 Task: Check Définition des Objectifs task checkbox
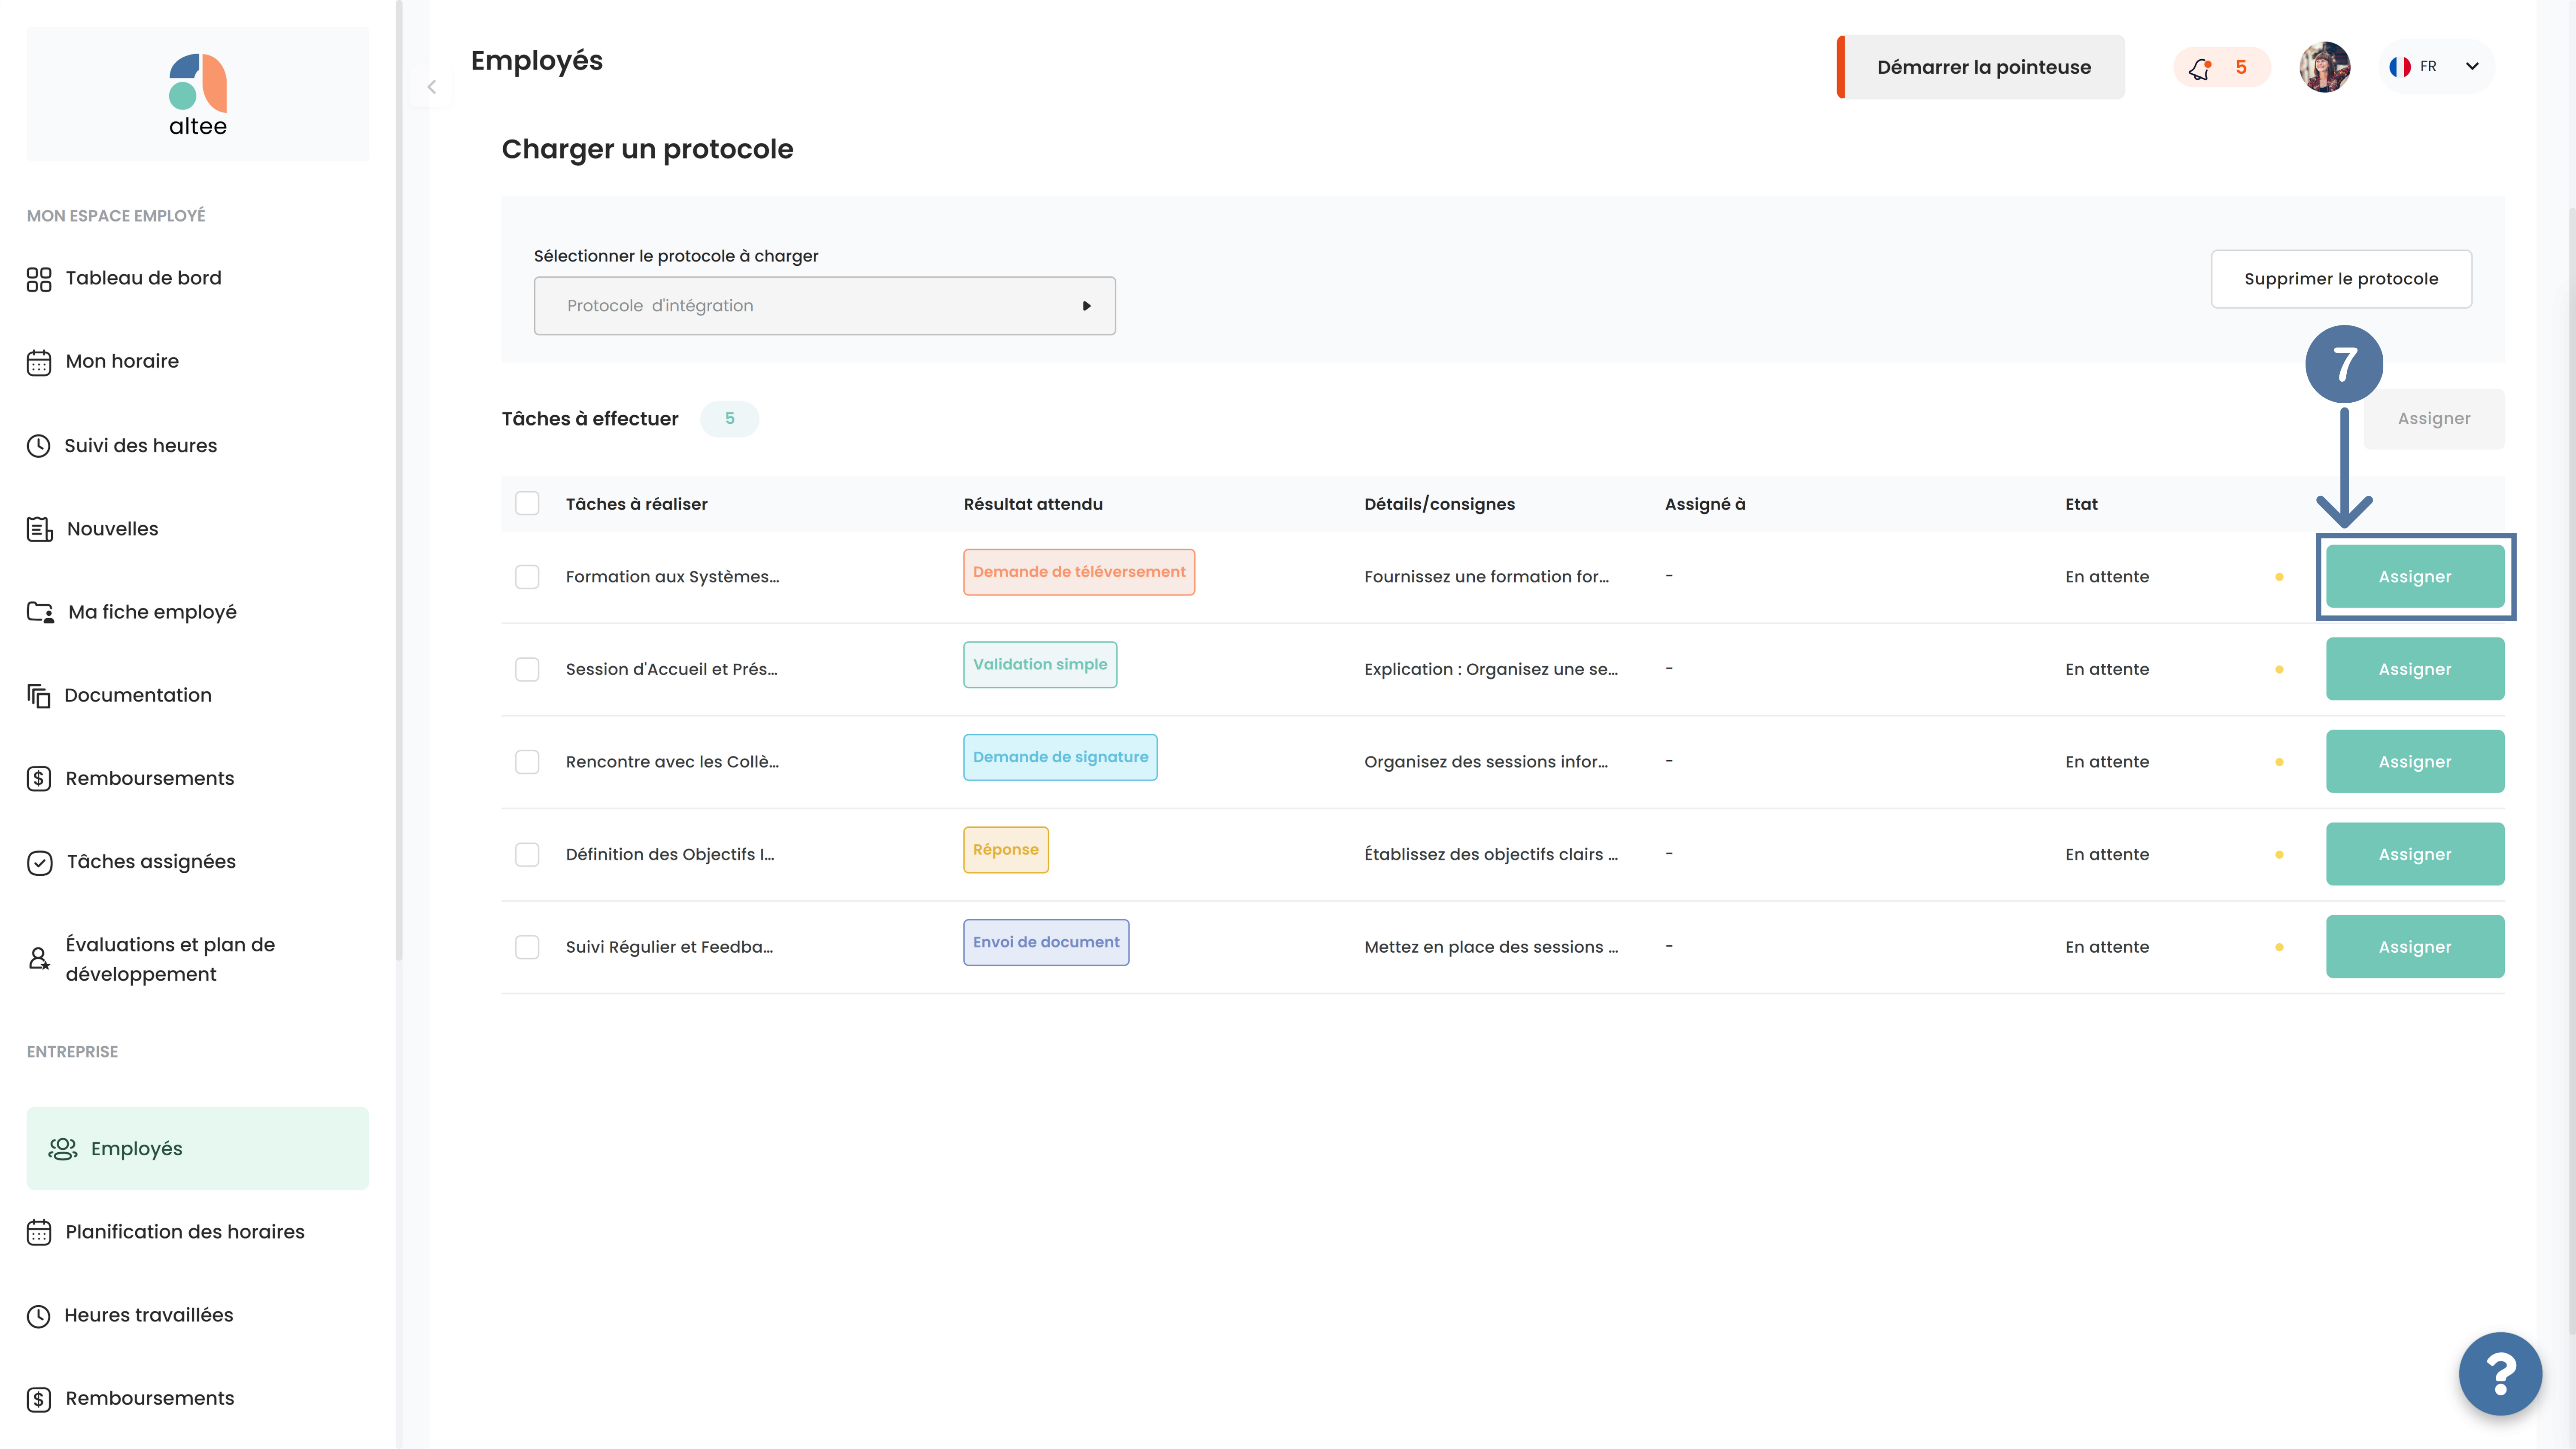tap(527, 854)
